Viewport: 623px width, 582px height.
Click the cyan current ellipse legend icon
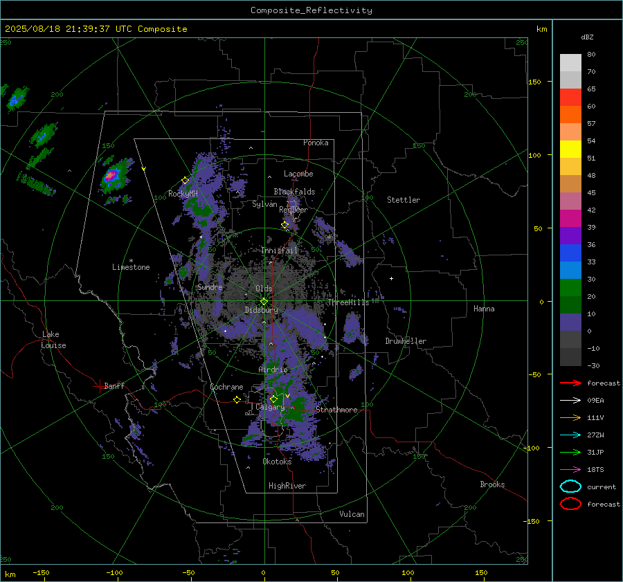pos(570,486)
